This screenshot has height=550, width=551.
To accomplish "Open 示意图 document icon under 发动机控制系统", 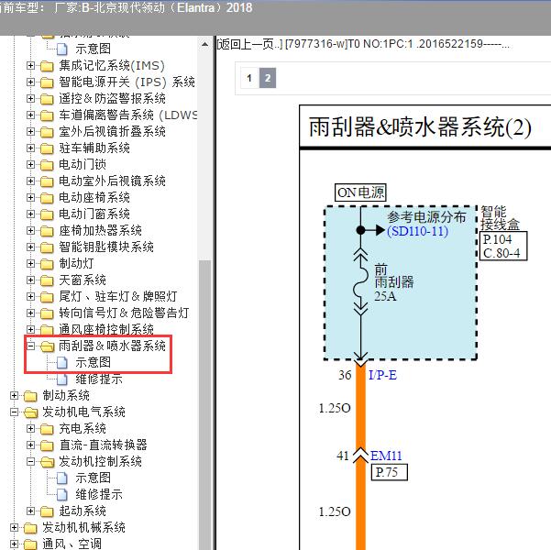I will coord(62,478).
